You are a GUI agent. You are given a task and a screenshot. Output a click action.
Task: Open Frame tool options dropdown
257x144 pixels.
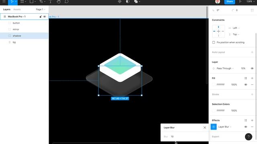[x=26, y=2]
